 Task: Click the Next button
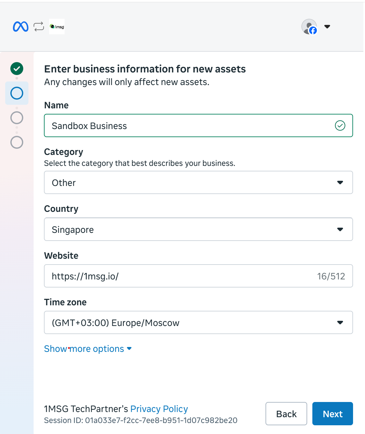[333, 414]
